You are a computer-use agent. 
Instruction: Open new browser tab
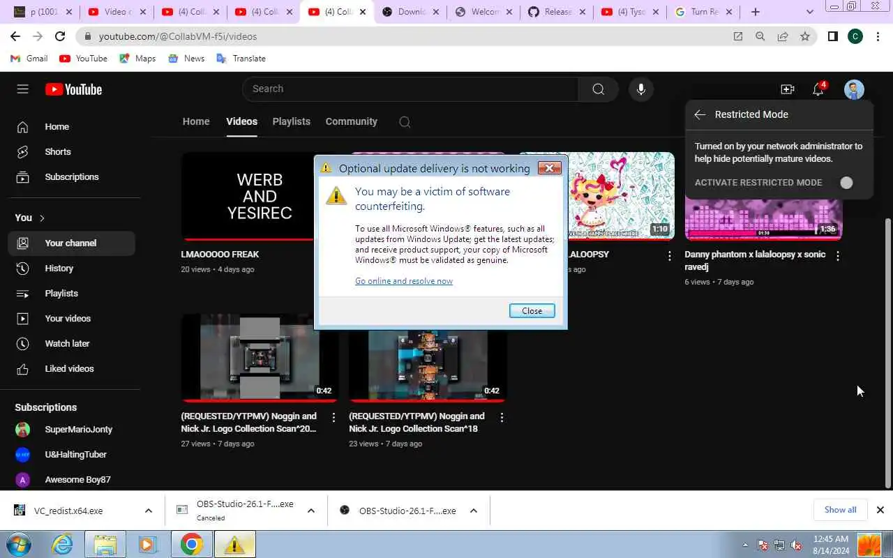coord(756,12)
